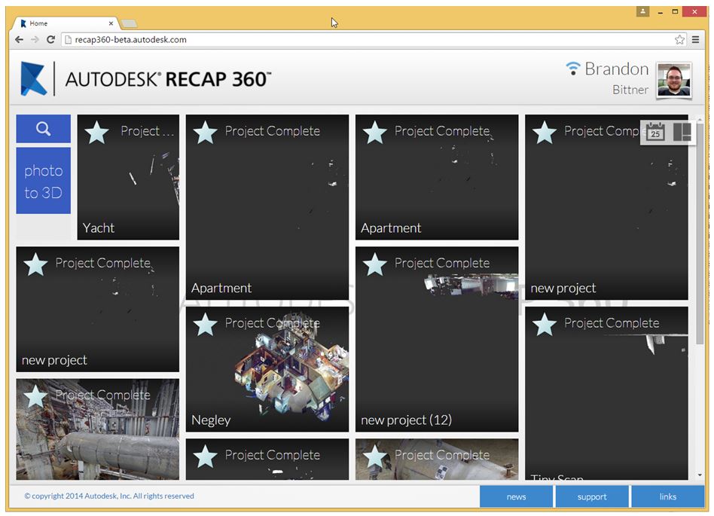
Task: Close the Home tab
Action: [111, 23]
